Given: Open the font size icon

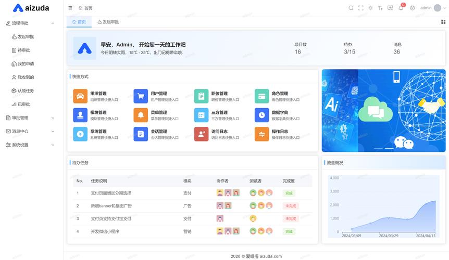Looking at the screenshot, I should [x=380, y=8].
